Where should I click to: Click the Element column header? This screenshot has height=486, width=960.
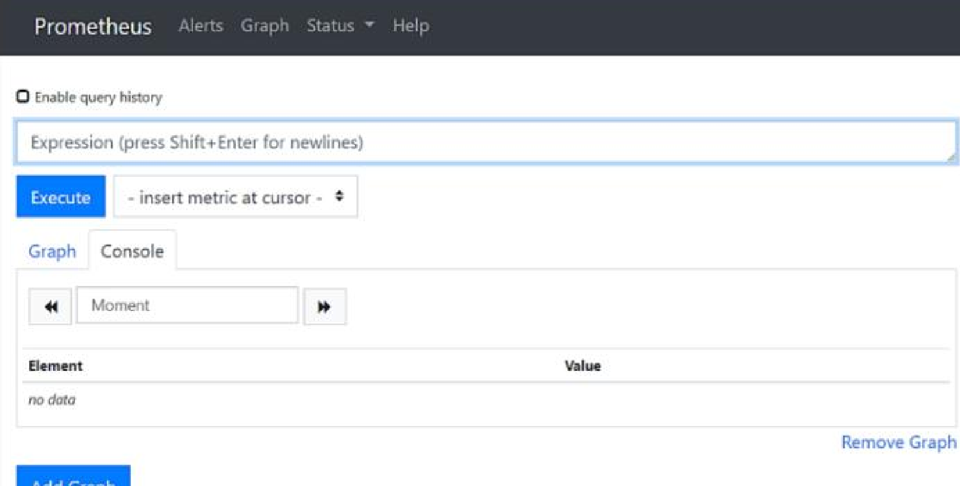click(x=55, y=366)
